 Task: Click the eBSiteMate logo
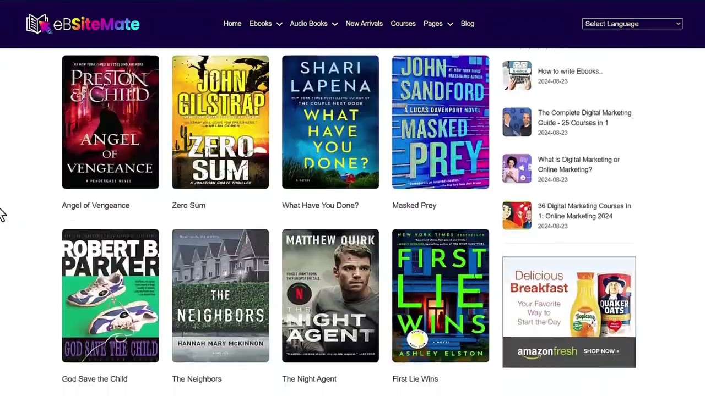pyautogui.click(x=83, y=24)
